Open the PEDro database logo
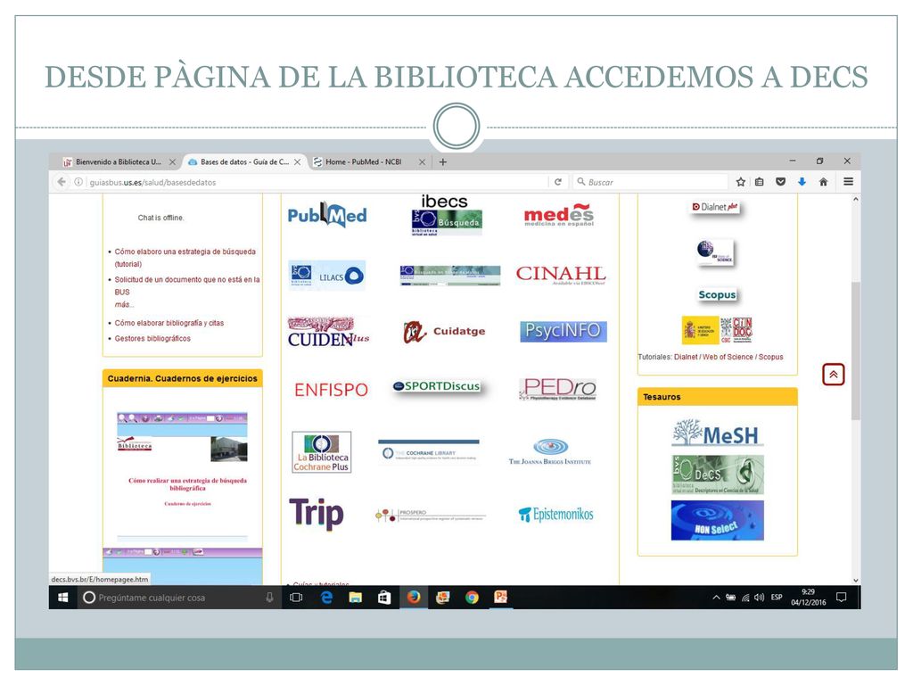 coord(557,389)
